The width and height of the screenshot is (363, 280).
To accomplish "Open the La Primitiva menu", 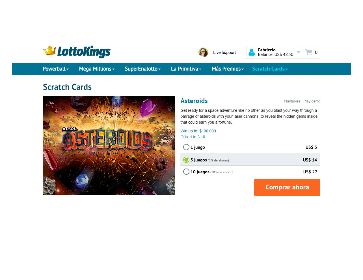I will (x=186, y=69).
